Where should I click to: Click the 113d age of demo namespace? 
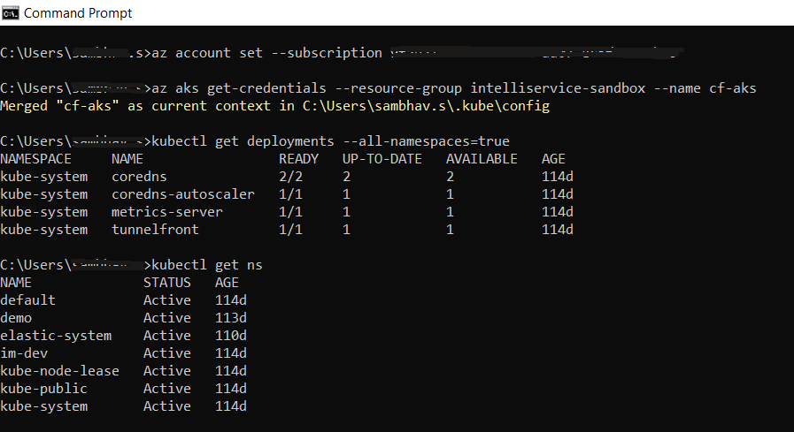point(231,318)
